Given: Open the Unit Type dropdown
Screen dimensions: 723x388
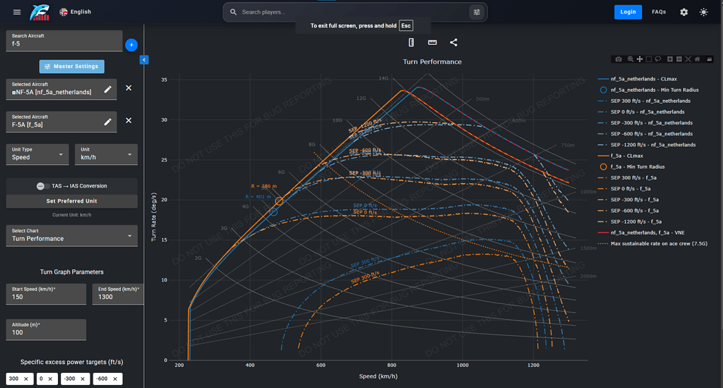Looking at the screenshot, I should pyautogui.click(x=38, y=154).
